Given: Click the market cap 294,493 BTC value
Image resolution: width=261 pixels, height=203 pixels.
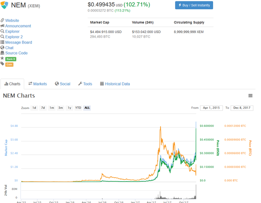Looking at the screenshot, I should [100, 37].
